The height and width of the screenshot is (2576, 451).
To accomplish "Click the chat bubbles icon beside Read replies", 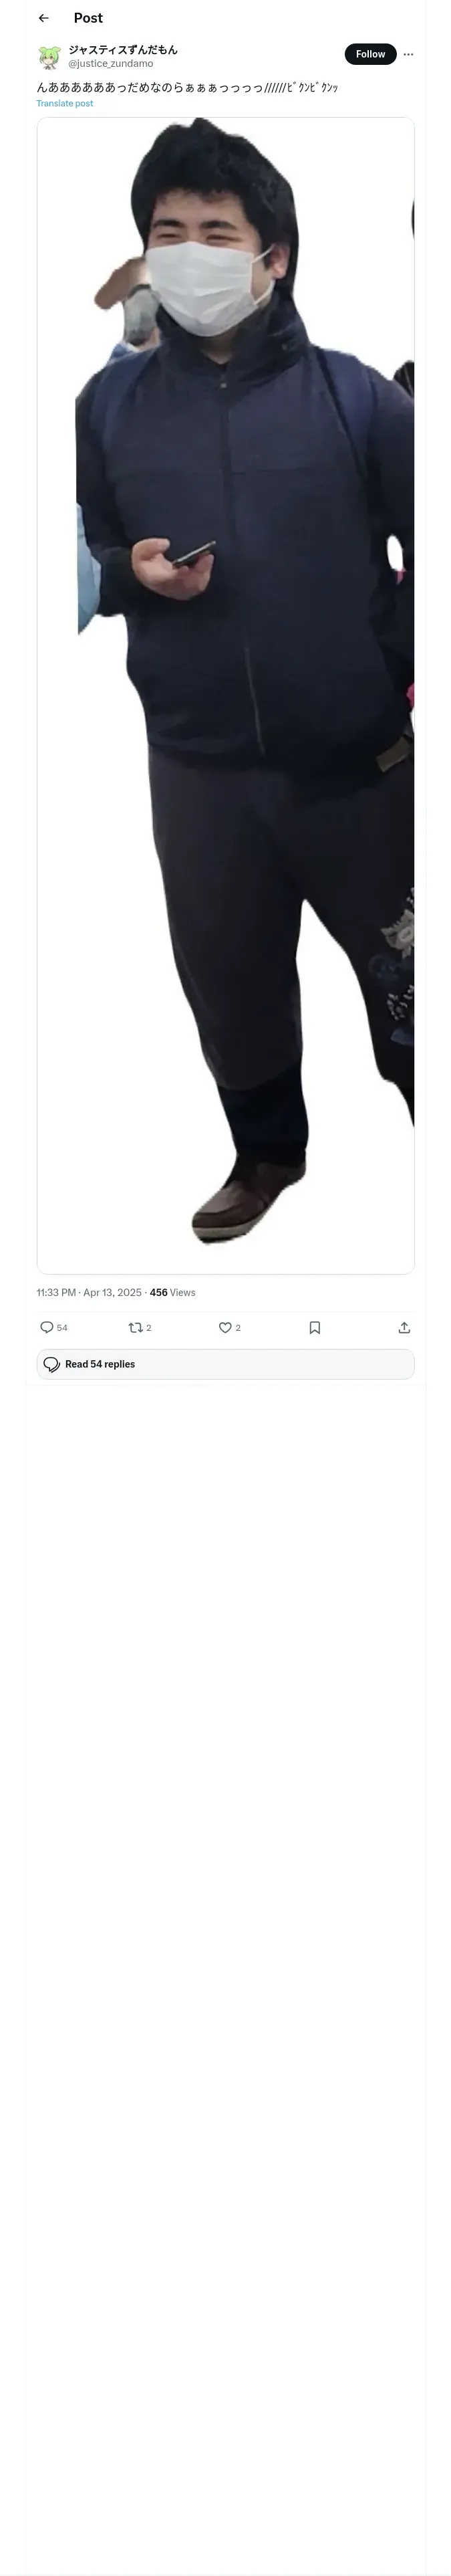I will (x=52, y=1364).
